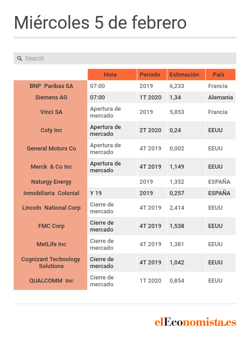This screenshot has width=250, height=341.
Task: Click the Merck & Co Inc cell
Action: (50, 167)
